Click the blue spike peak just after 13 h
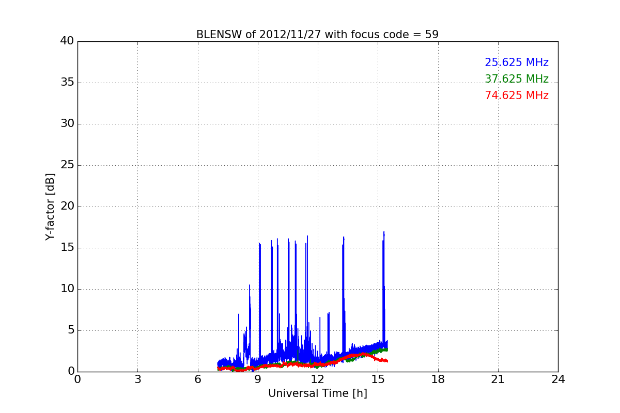The height and width of the screenshot is (413, 620). pyautogui.click(x=343, y=237)
